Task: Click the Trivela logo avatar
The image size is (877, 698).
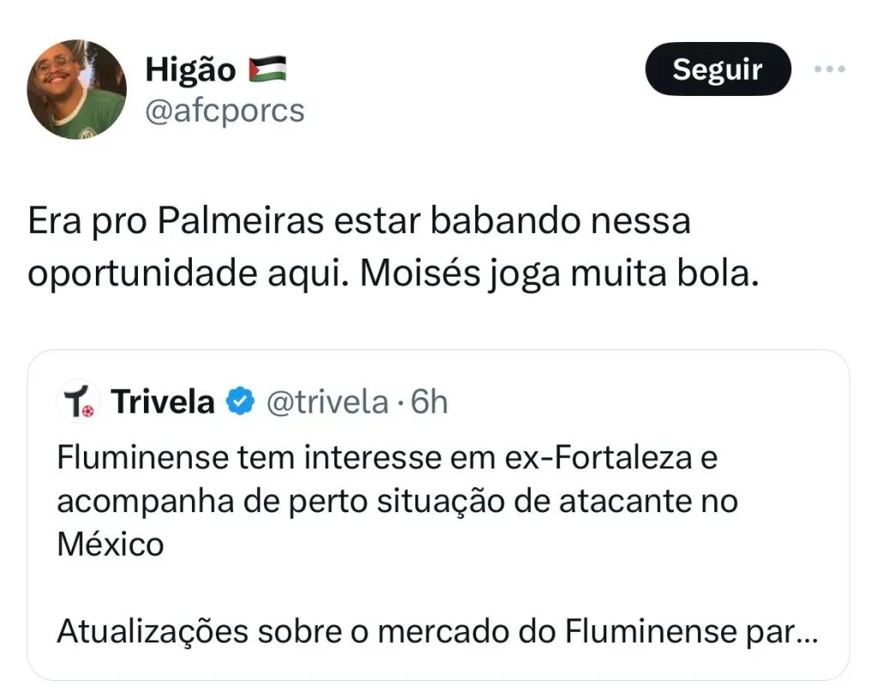Action: tap(80, 402)
